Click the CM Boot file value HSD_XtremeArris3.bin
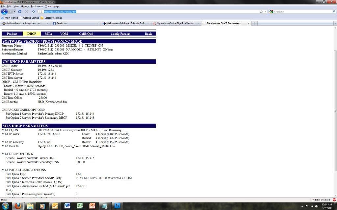 [x=52, y=102]
